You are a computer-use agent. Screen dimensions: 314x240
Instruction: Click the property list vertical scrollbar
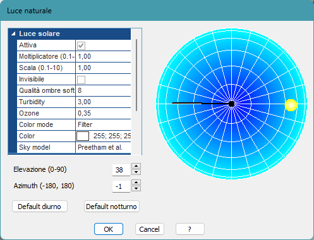pyautogui.click(x=136, y=75)
